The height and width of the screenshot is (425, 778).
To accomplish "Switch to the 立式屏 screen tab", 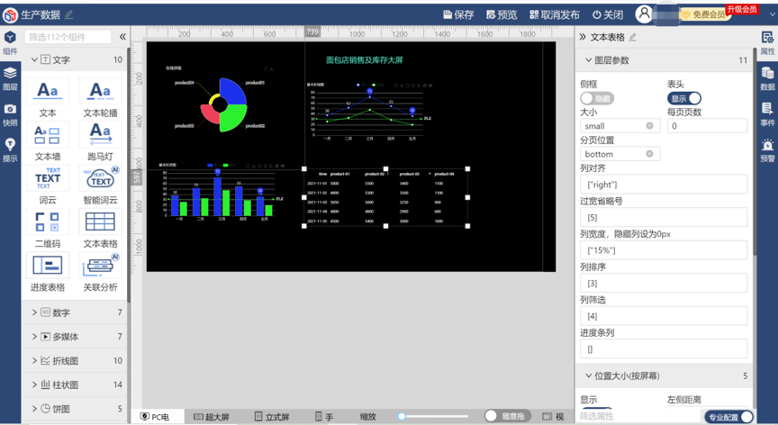I will point(271,417).
